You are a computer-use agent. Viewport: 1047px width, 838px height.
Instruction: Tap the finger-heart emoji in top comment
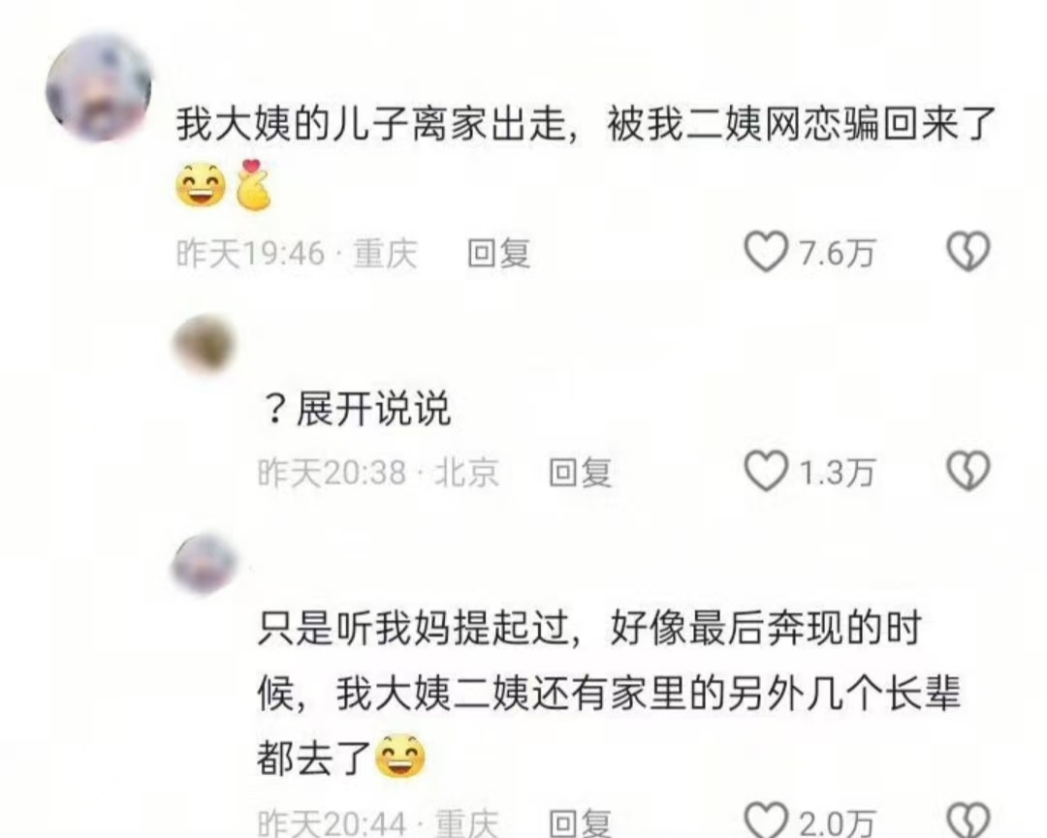pyautogui.click(x=253, y=185)
